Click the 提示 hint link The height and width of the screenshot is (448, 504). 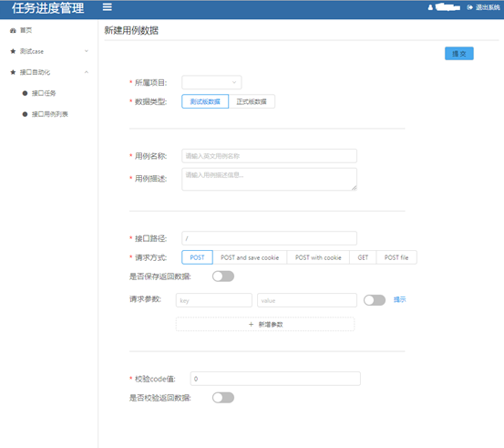click(399, 299)
